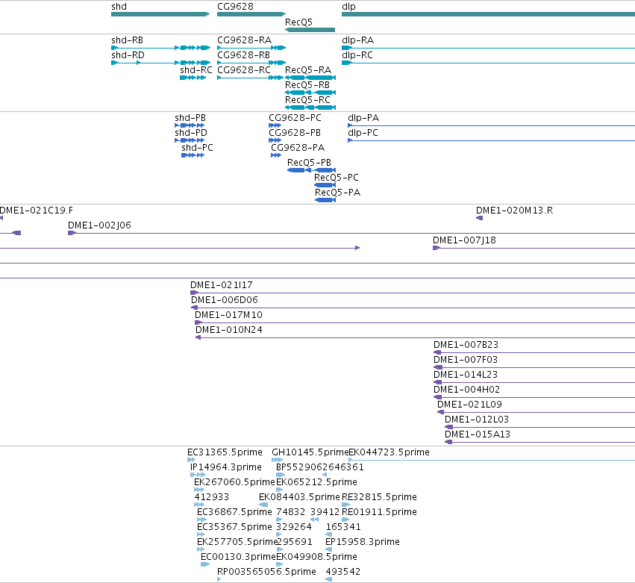Select the IP14964.3prime EST label
This screenshot has height=583, width=635.
(x=226, y=467)
